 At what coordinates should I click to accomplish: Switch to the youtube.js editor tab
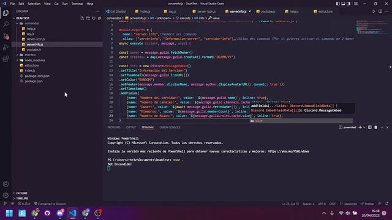coord(268,12)
